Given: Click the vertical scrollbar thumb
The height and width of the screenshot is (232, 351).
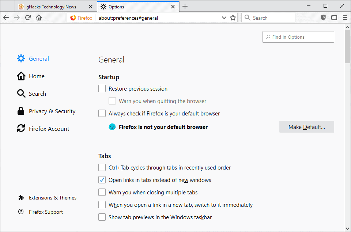Looking at the screenshot, I should coord(347,46).
